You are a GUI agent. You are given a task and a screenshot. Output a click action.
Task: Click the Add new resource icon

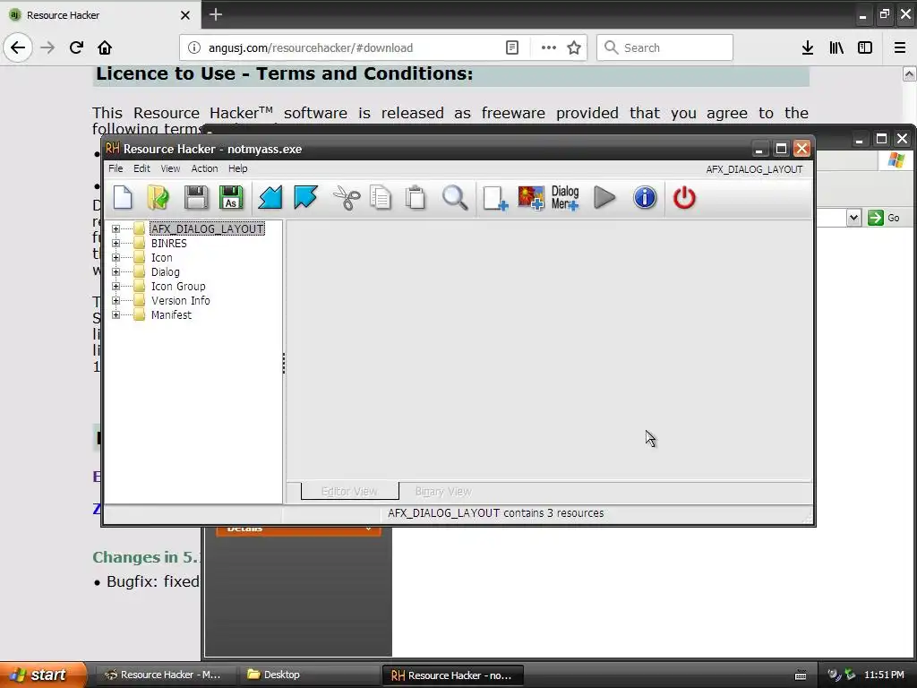tap(494, 198)
